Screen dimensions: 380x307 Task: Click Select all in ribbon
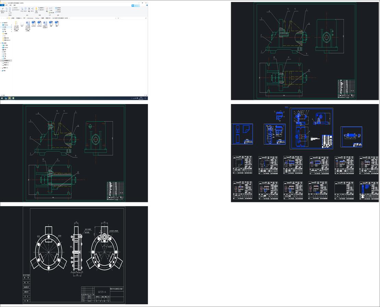tap(58, 8)
